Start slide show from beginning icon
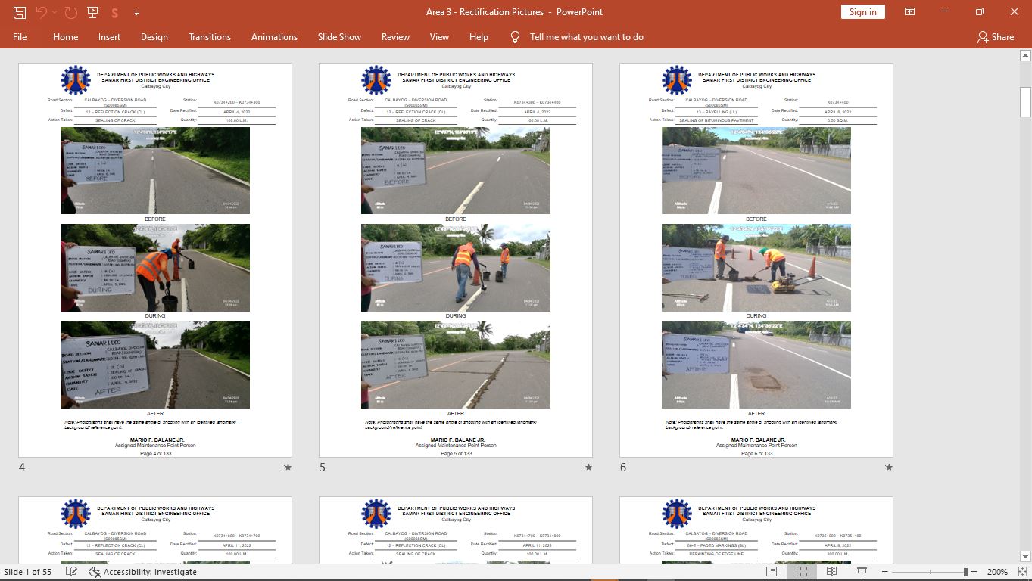Image resolution: width=1032 pixels, height=581 pixels. [x=93, y=12]
